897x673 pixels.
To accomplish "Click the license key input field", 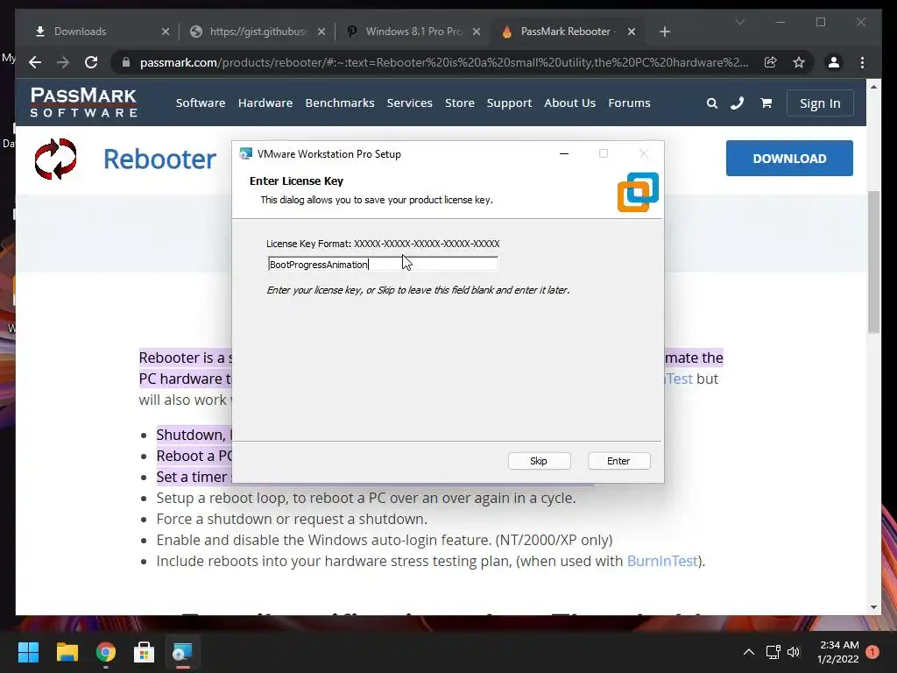I will click(x=383, y=264).
